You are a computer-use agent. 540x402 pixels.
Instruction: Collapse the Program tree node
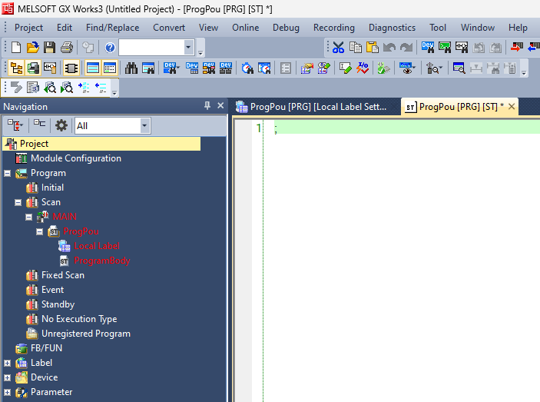7,173
